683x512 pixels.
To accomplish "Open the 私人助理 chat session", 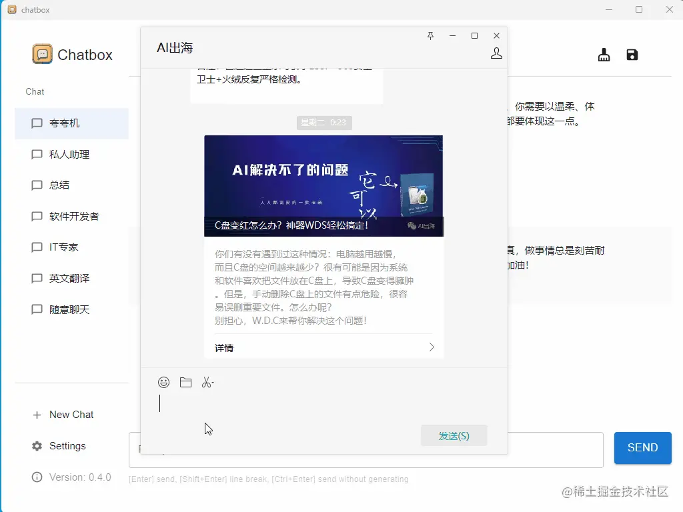I will click(x=72, y=155).
